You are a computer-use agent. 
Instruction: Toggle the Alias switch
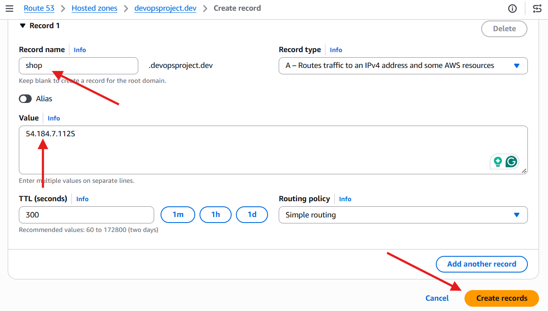click(x=25, y=99)
